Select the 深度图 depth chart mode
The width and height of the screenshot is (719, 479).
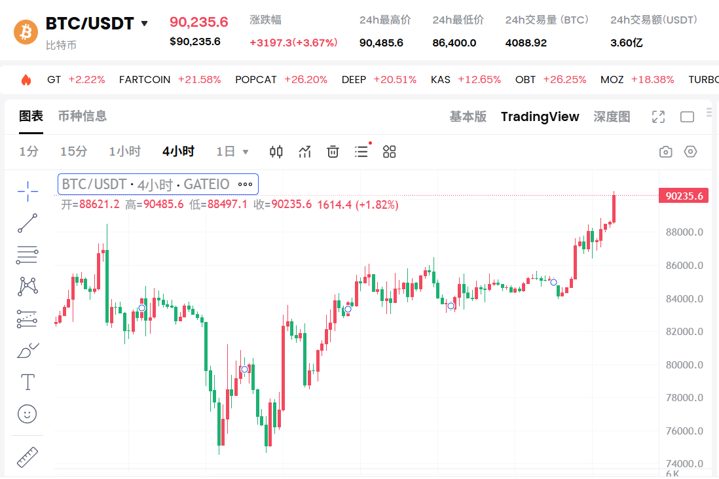[x=612, y=116]
